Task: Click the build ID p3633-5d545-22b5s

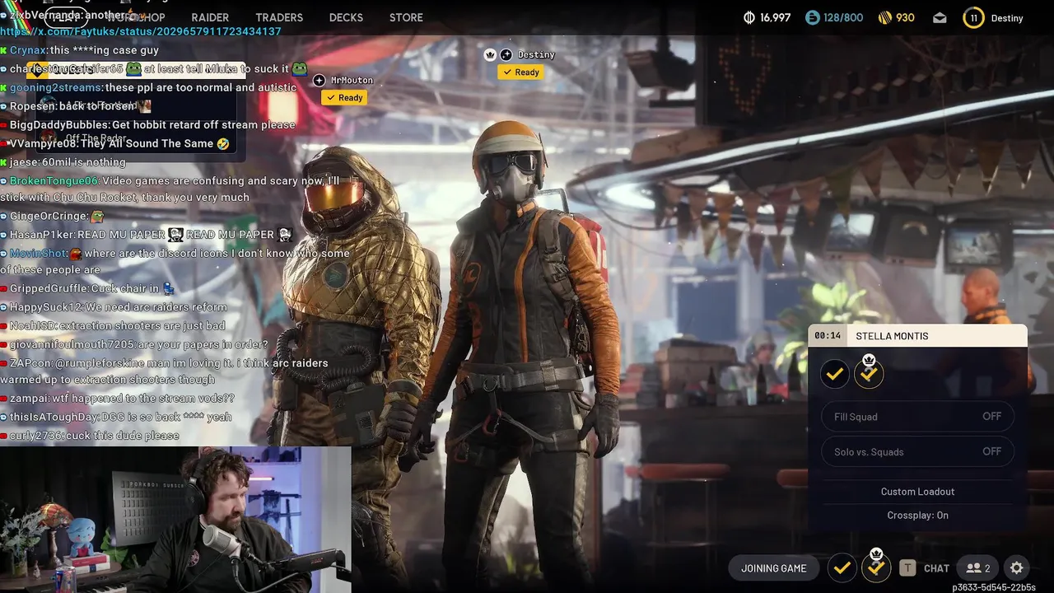Action: [994, 587]
